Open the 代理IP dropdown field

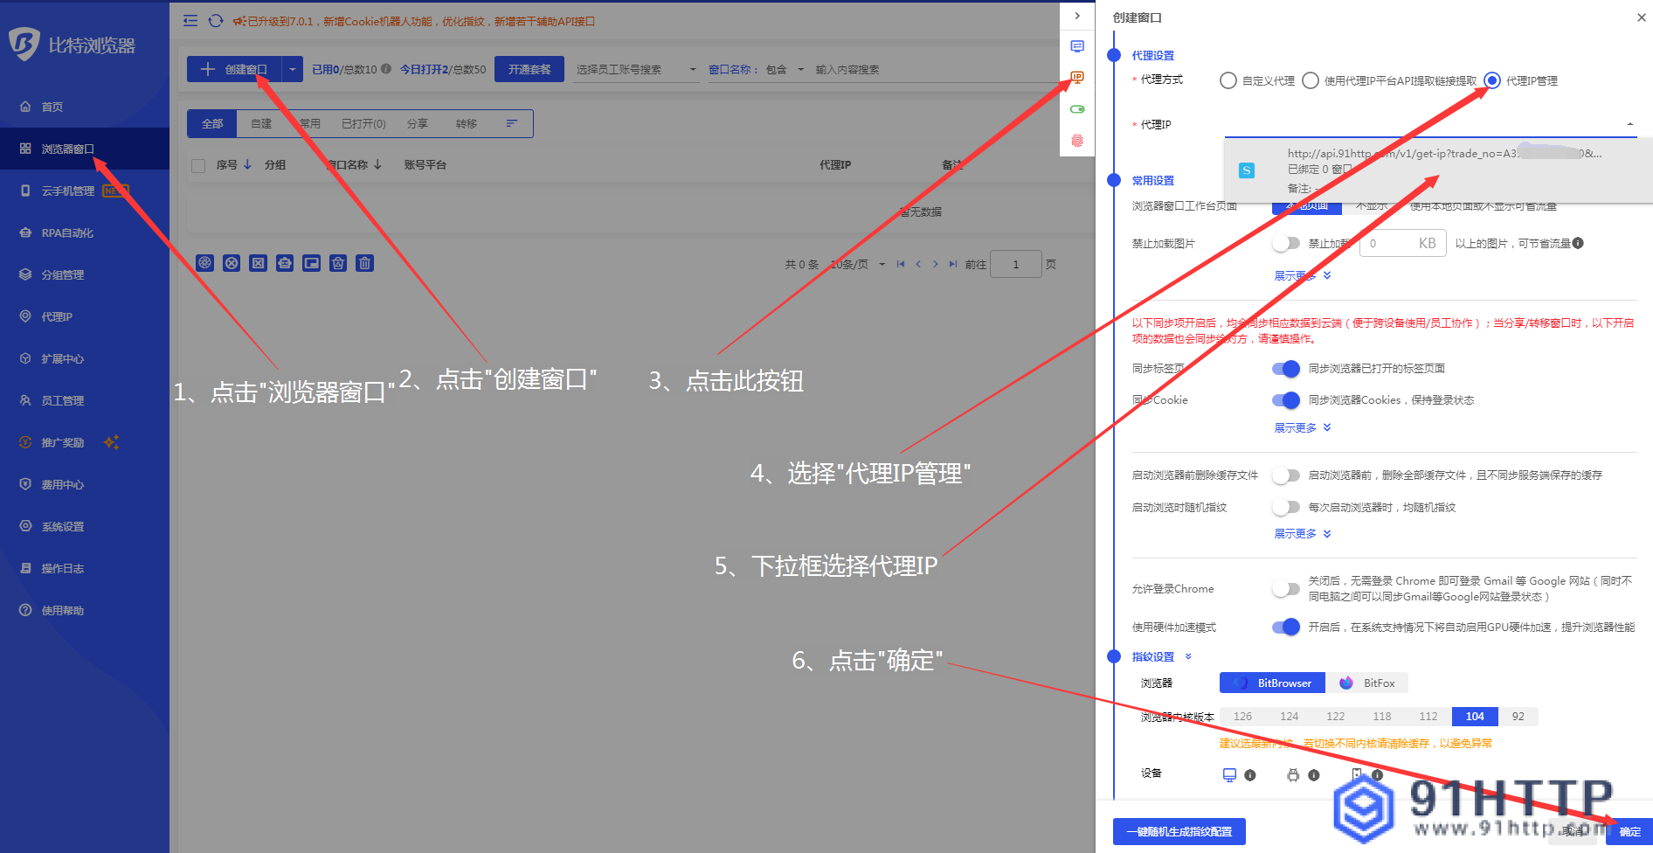[1430, 124]
